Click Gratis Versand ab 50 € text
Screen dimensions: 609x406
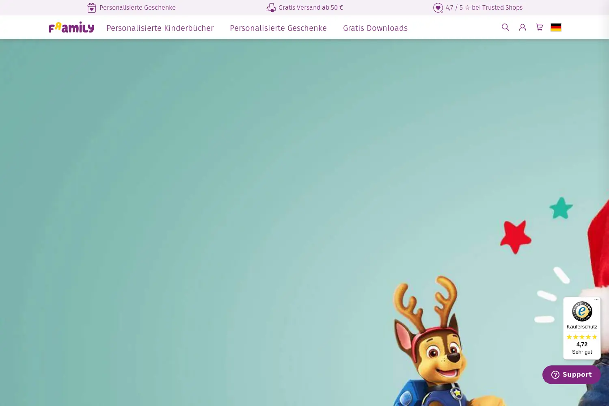click(311, 8)
